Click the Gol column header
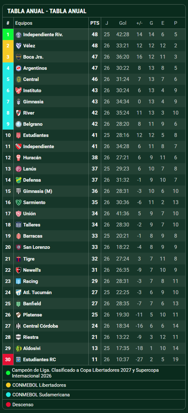188x413 pixels. coord(123,23)
